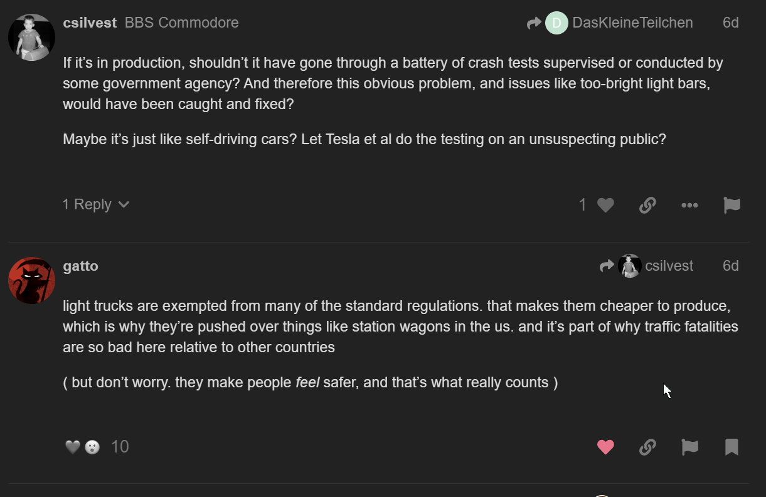Open more actions menu on csilvest's post
Viewport: 766px width, 497px height.
click(689, 205)
